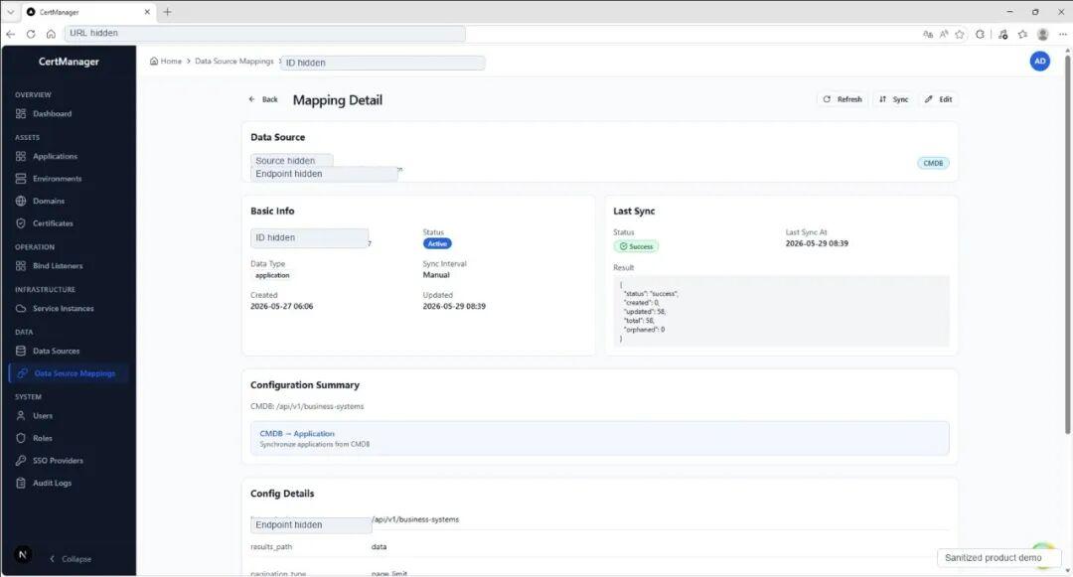Click the N logo at sidebar bottom

point(23,554)
